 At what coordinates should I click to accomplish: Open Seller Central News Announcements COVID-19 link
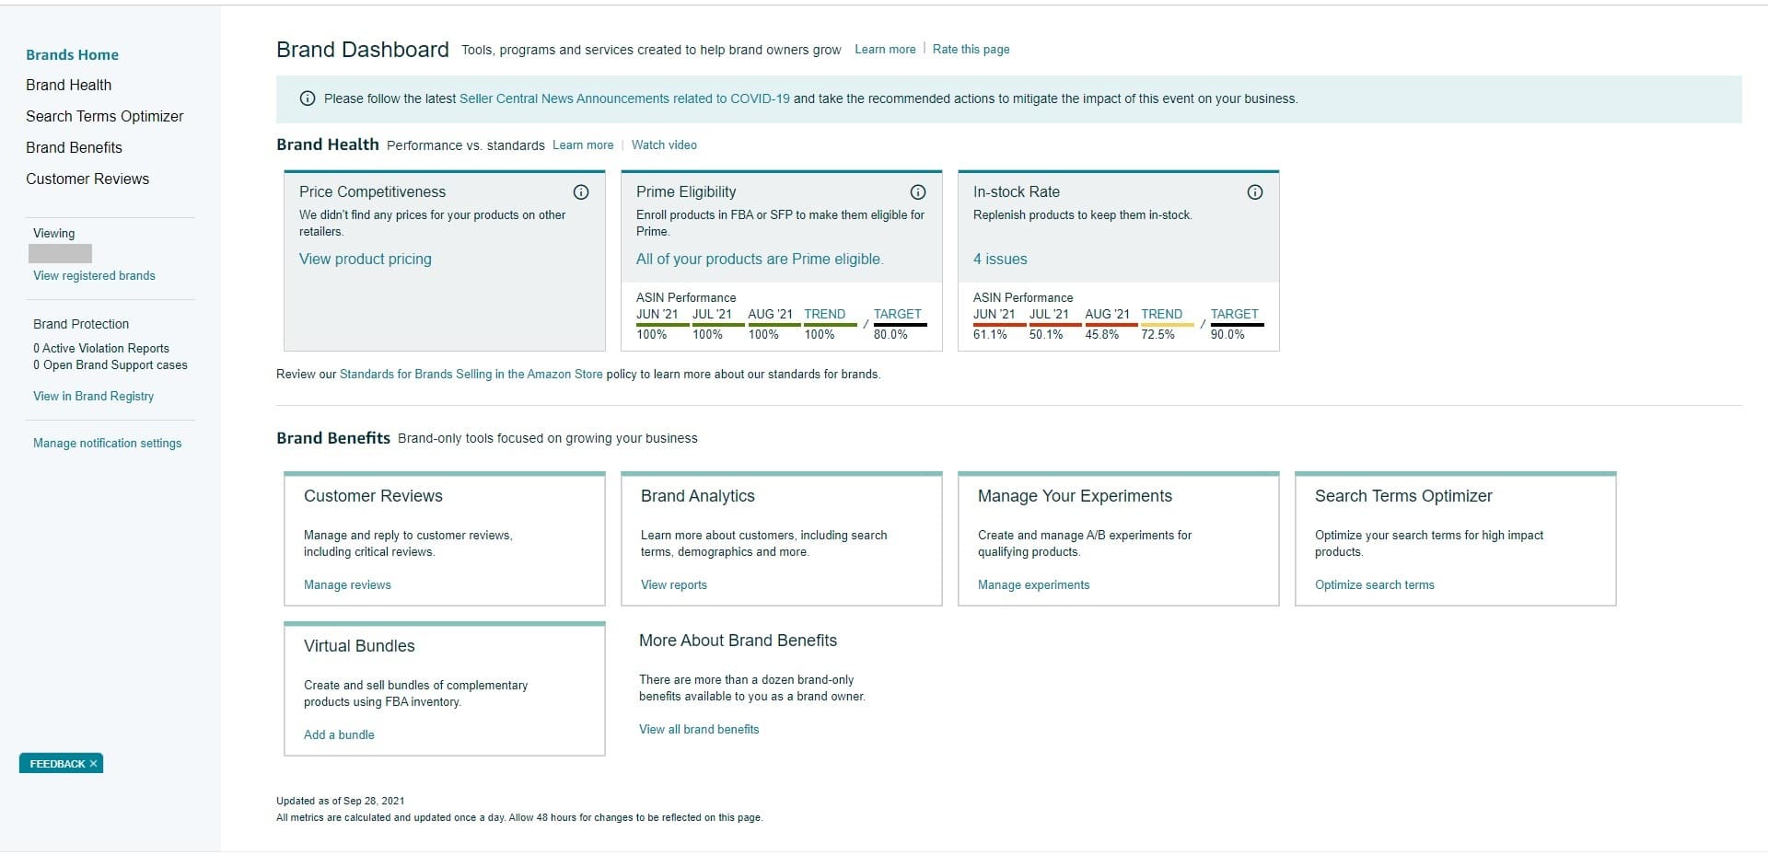click(624, 98)
